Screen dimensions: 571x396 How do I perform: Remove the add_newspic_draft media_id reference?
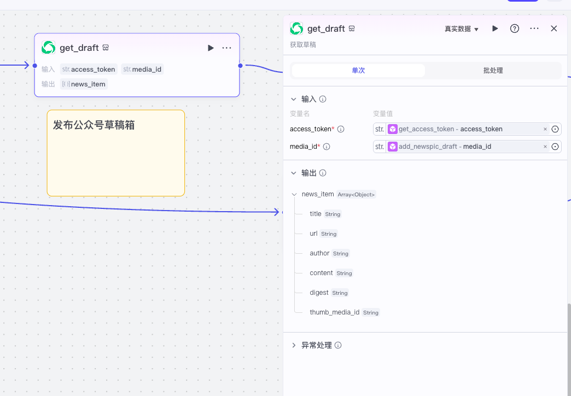coord(545,147)
